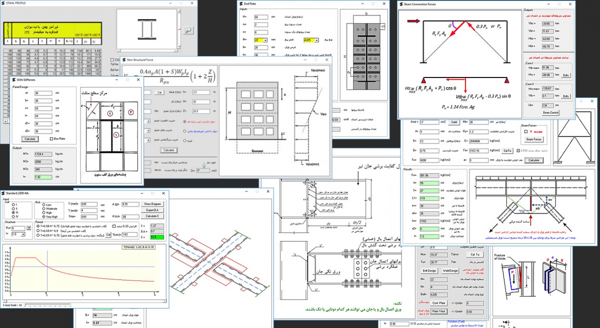Click the red question mark help icon beside Ru
The width and height of the screenshot is (600, 328).
29,228
